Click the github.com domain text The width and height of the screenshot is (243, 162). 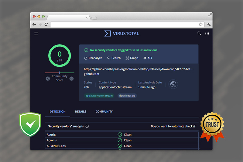(x=91, y=74)
